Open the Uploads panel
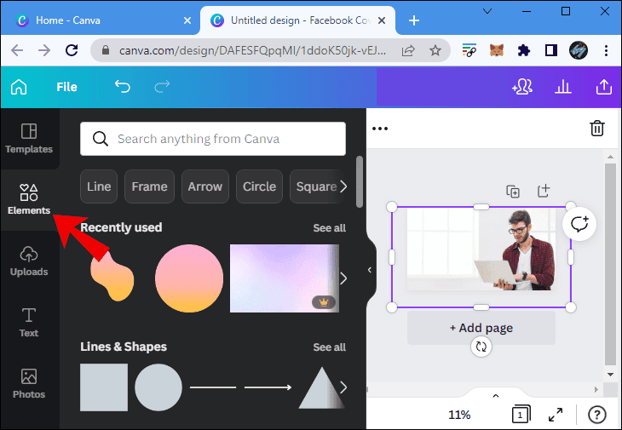 pyautogui.click(x=29, y=261)
